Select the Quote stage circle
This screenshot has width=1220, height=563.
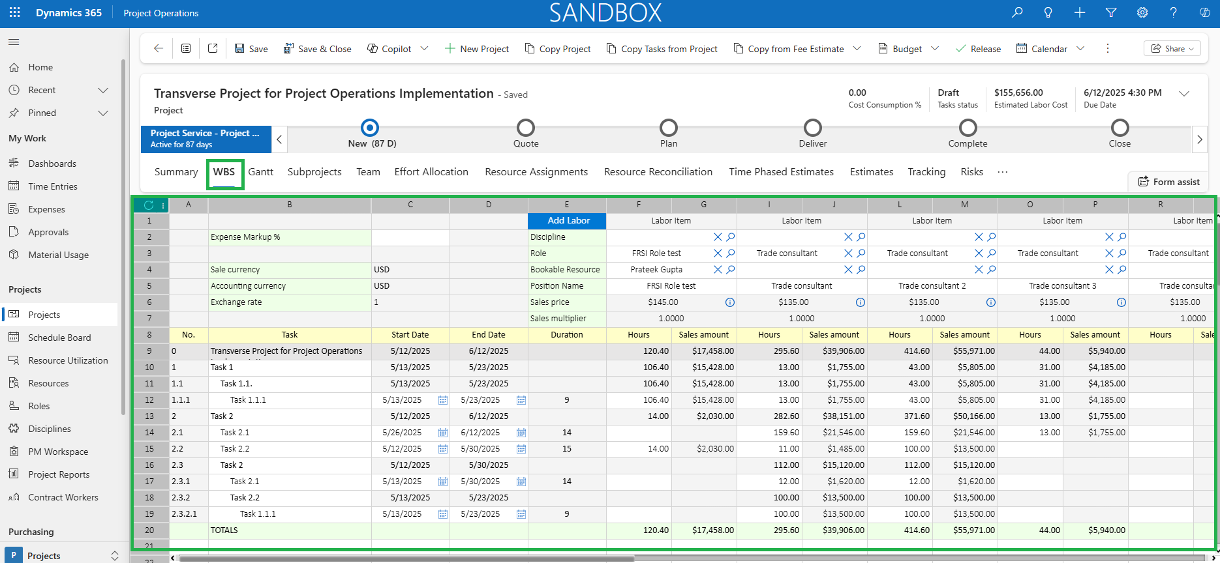(x=526, y=128)
